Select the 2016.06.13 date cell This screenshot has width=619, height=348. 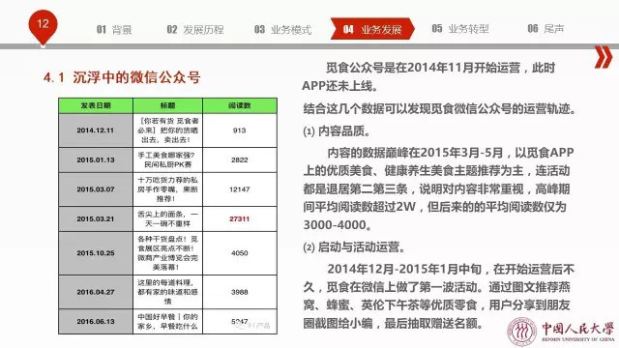tap(96, 322)
